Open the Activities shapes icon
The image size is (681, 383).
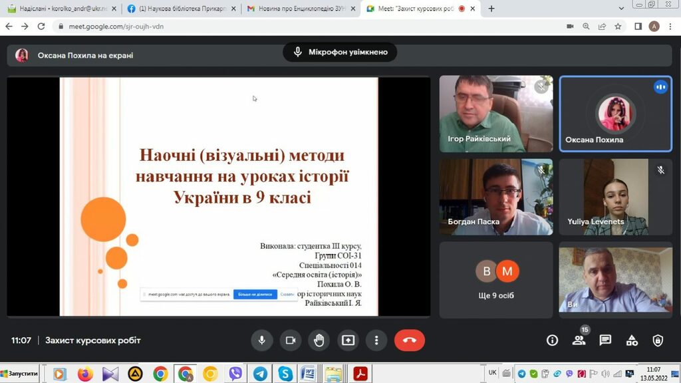coord(632,340)
